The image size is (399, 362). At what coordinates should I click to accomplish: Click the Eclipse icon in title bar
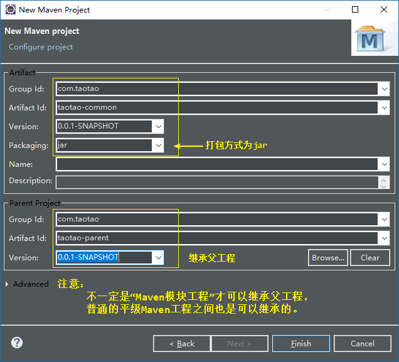[11, 9]
